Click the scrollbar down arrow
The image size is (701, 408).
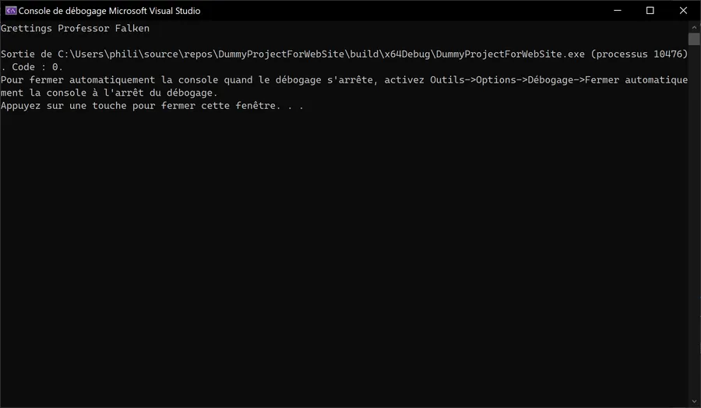tap(694, 402)
